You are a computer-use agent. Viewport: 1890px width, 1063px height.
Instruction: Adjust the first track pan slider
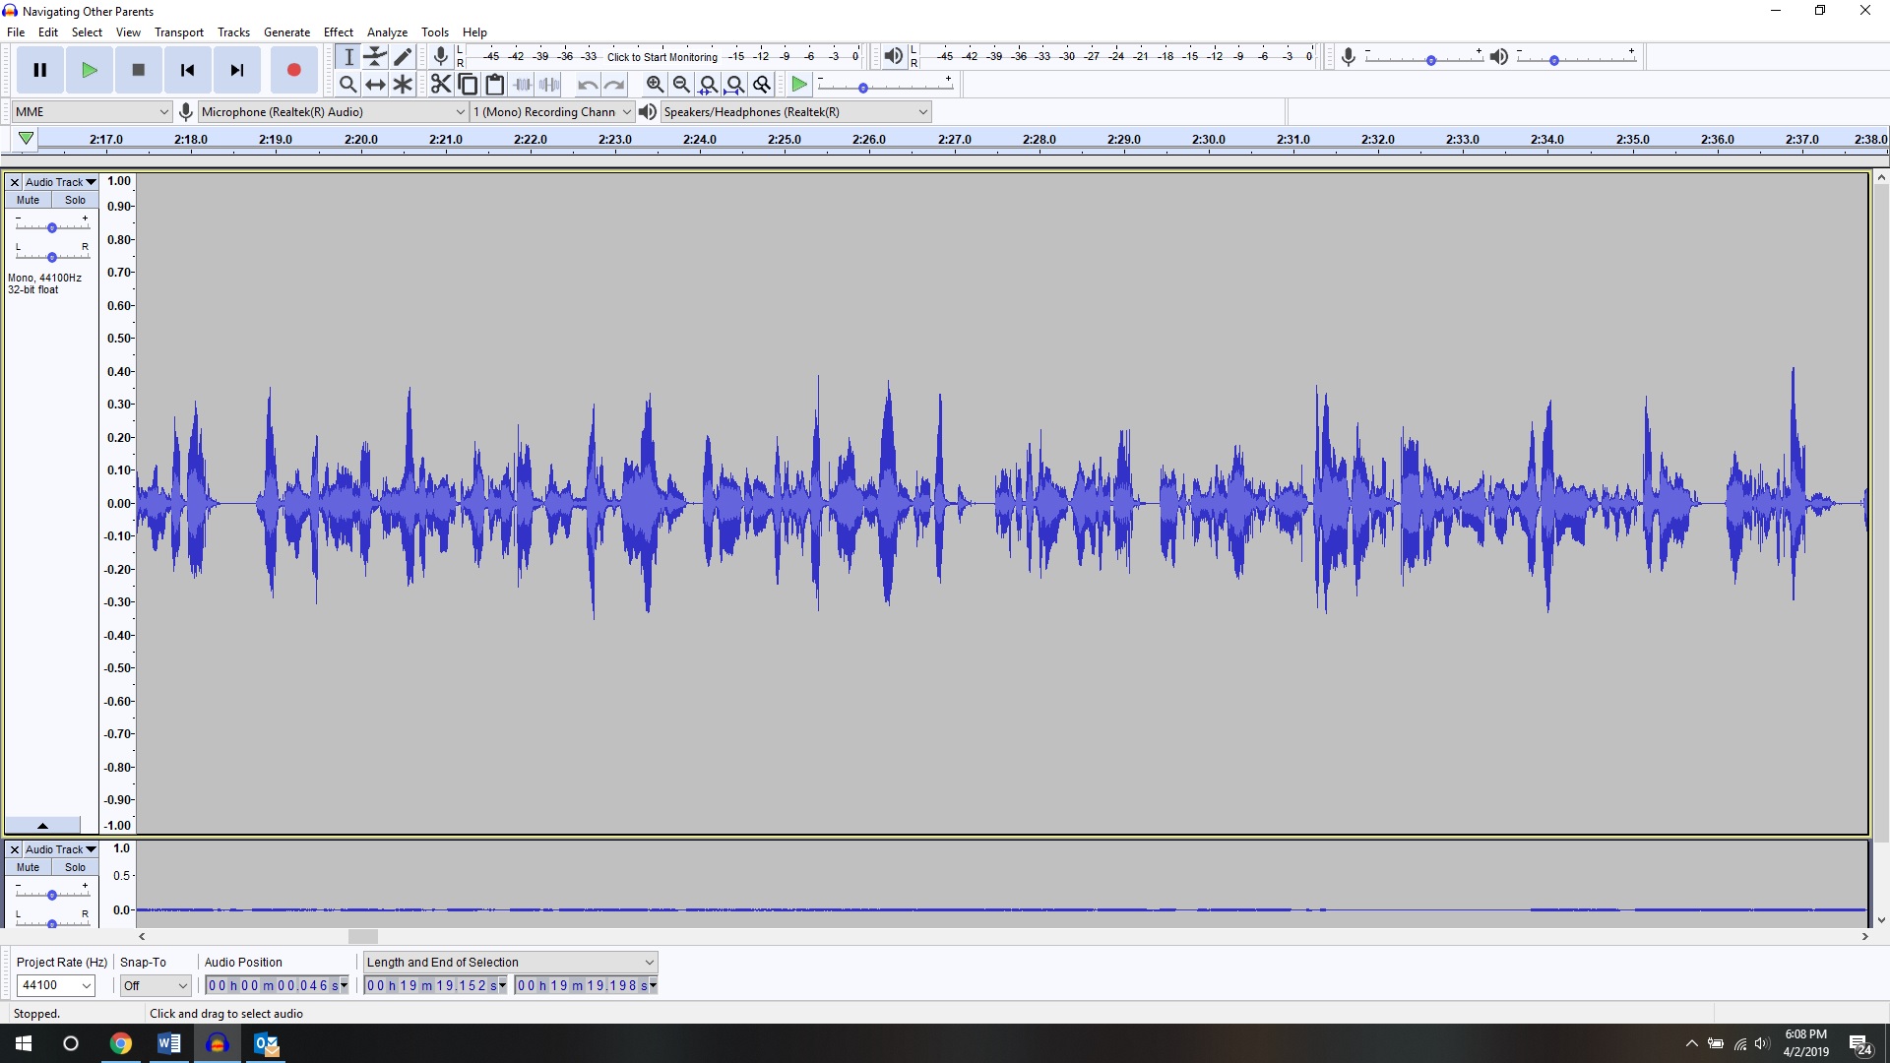pyautogui.click(x=52, y=257)
